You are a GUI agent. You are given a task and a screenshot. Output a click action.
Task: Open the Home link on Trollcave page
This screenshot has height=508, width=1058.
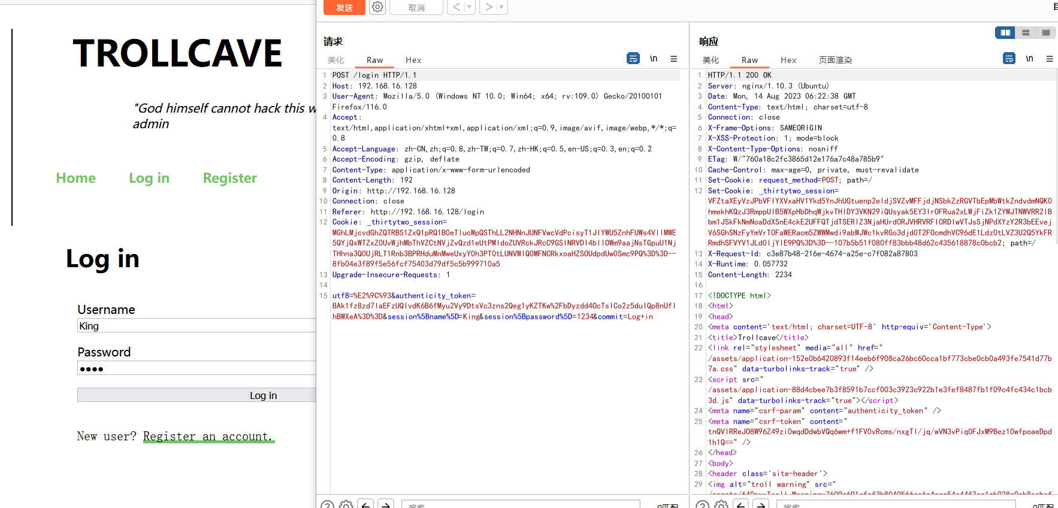point(76,178)
